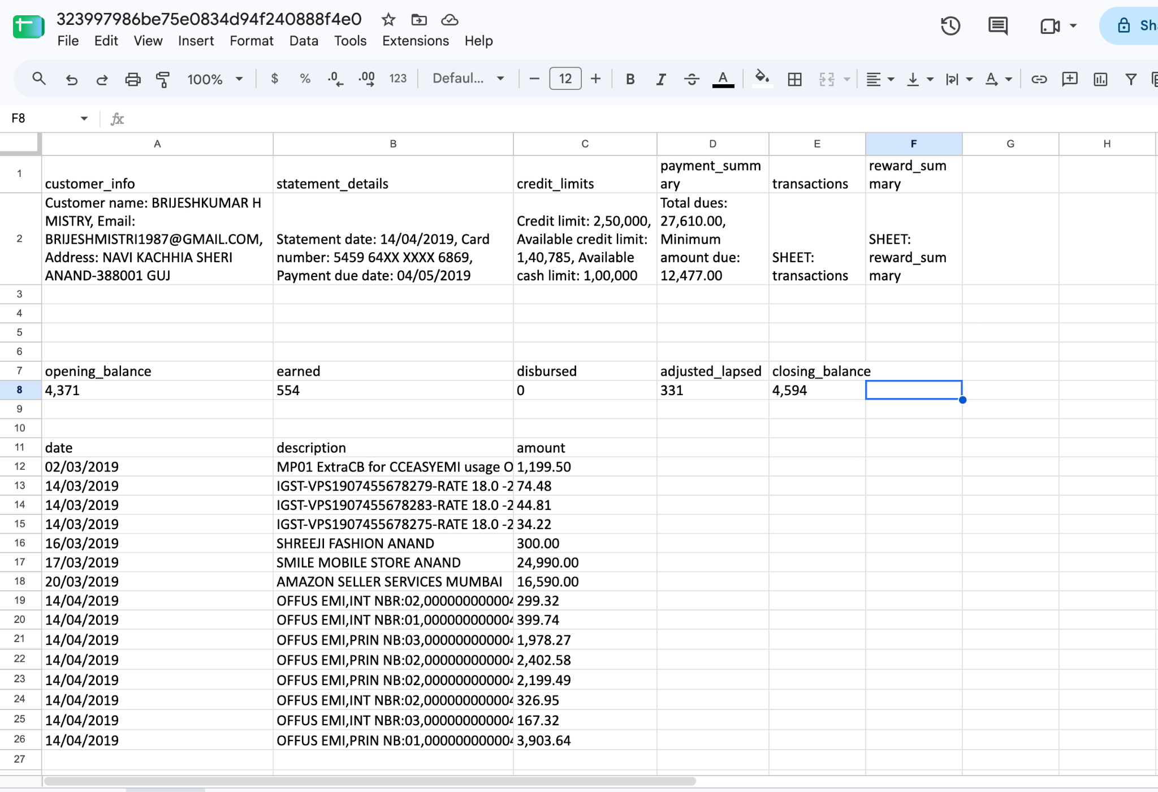Open the borders tool
Viewport: 1158px width, 792px height.
(x=794, y=79)
